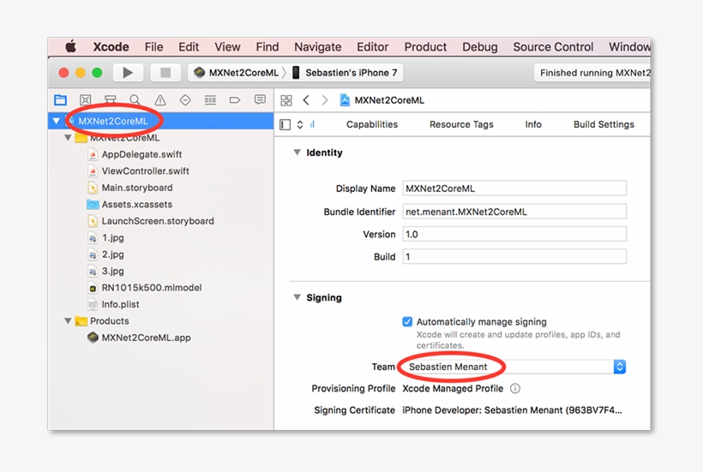The image size is (703, 472).
Task: Collapse the Signing section
Action: (x=297, y=297)
